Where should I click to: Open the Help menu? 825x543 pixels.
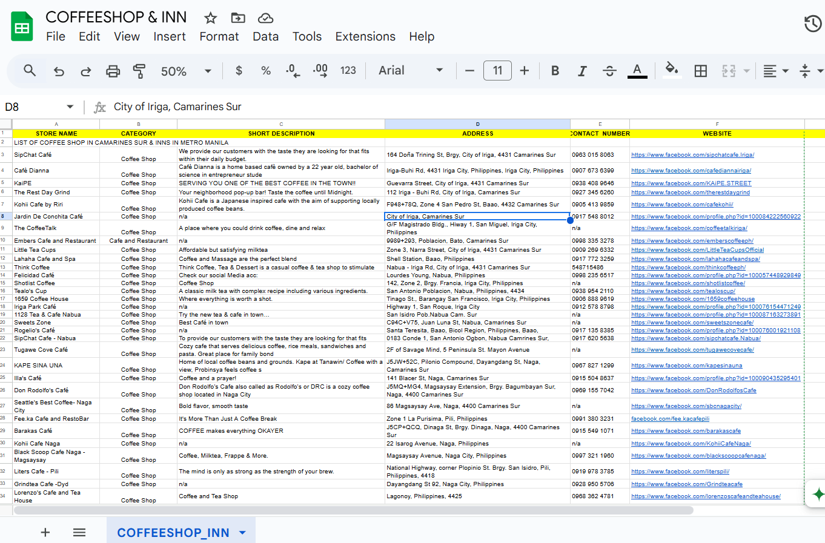click(x=422, y=36)
